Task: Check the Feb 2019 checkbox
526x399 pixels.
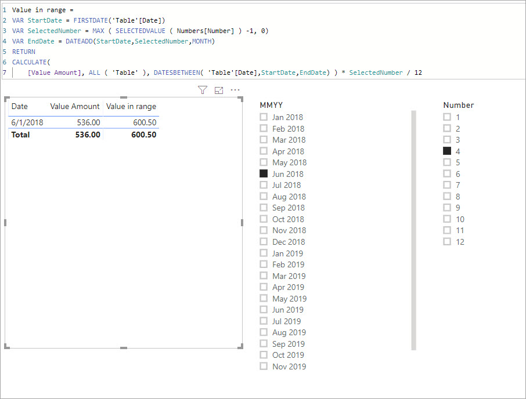Action: [264, 264]
